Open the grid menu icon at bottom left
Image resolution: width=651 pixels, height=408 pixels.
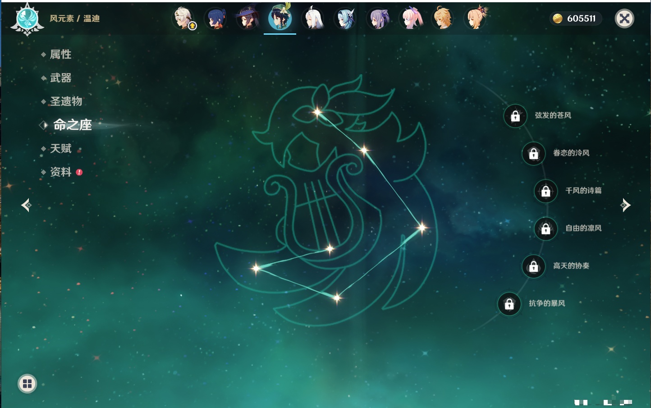[x=27, y=384]
